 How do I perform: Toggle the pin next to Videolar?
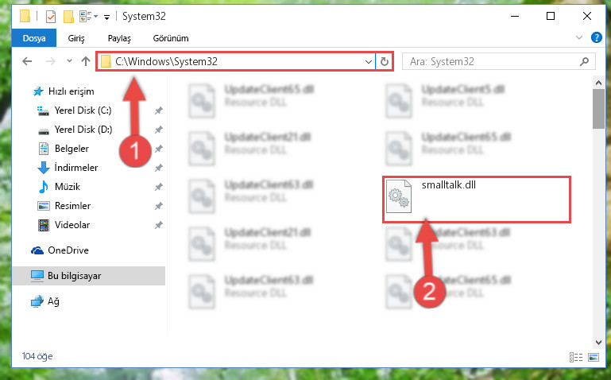tap(159, 225)
